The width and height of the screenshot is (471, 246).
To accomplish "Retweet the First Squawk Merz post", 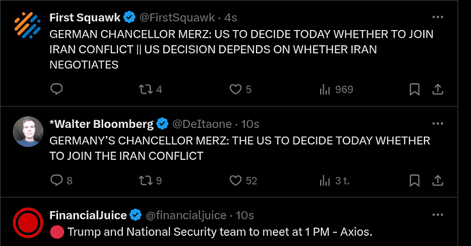I will (150, 90).
